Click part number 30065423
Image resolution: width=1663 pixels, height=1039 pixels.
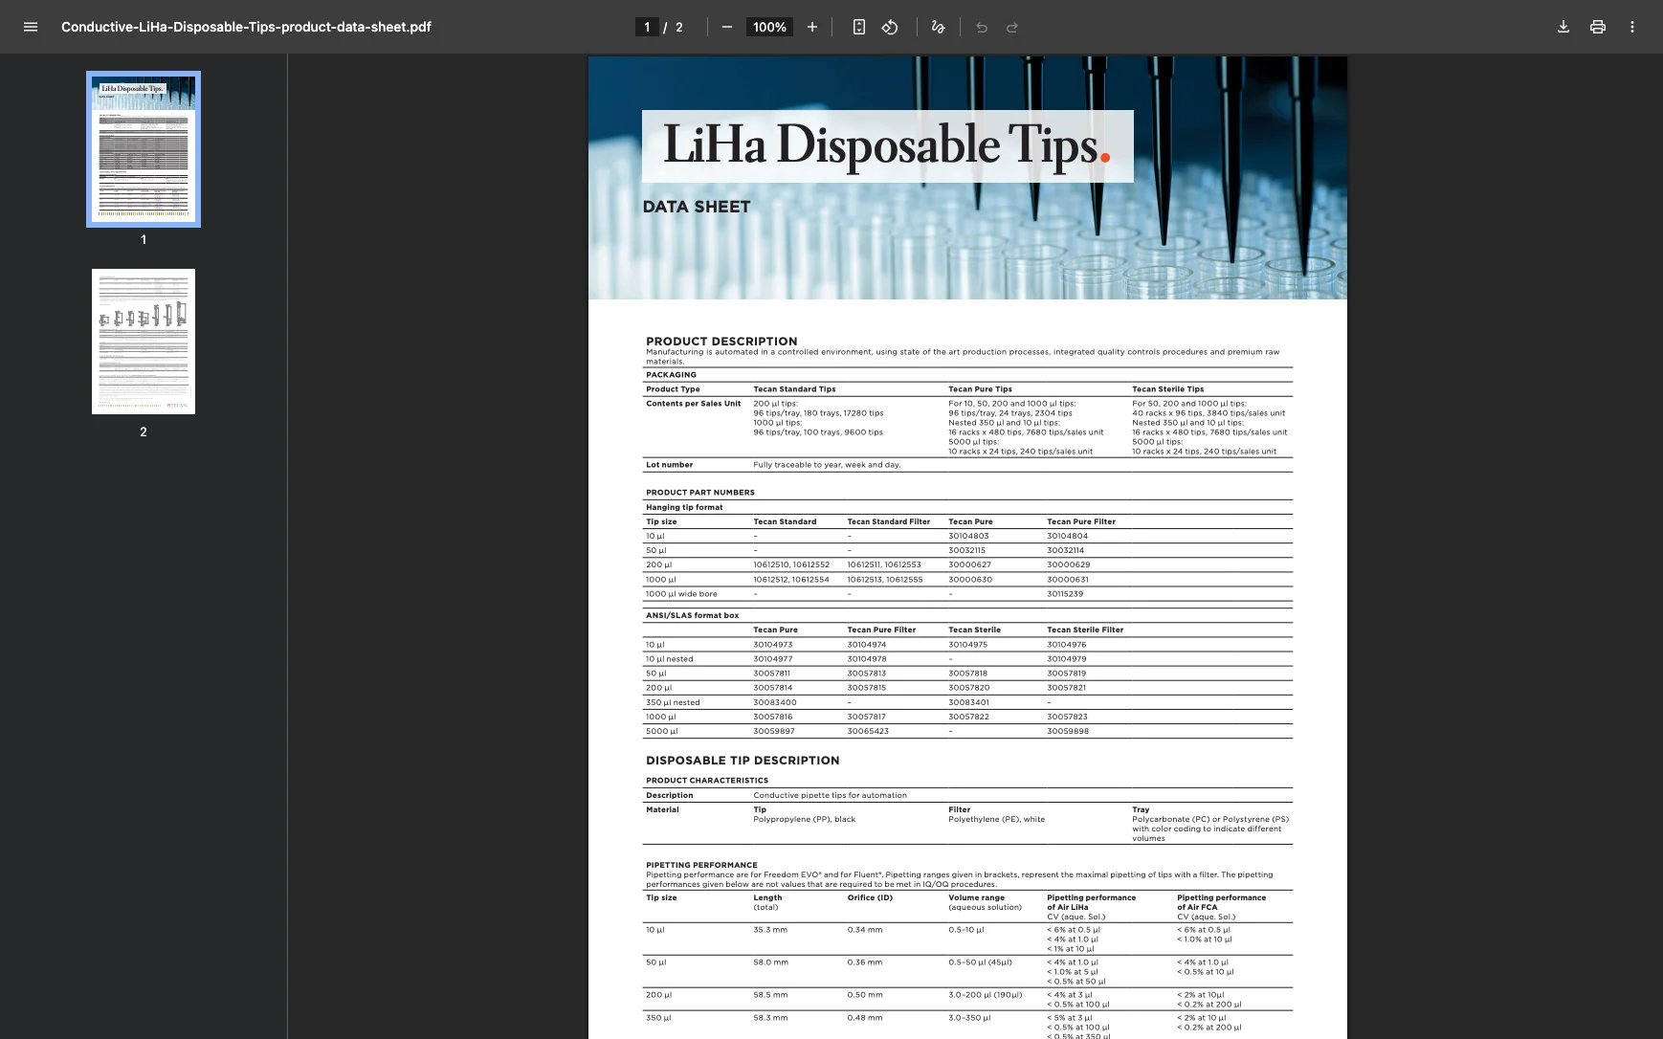coord(868,731)
